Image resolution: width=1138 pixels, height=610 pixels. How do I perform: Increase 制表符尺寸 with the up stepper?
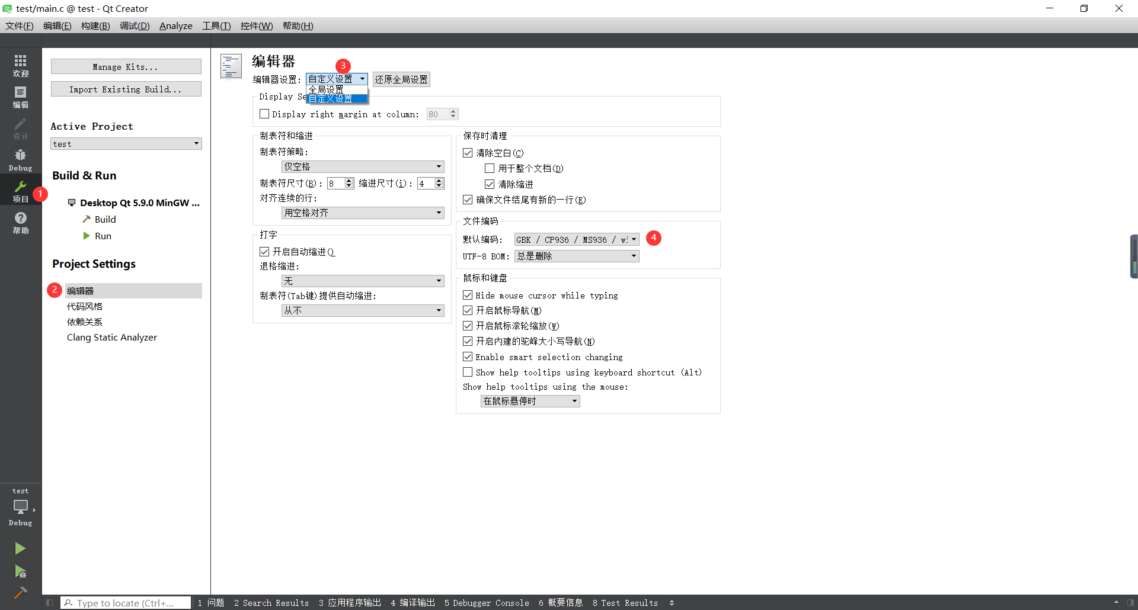pos(349,180)
